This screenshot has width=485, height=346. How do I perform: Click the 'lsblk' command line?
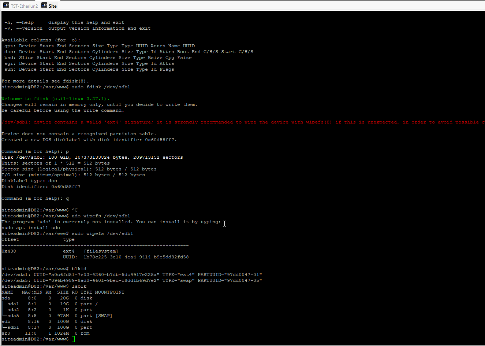pos(44,286)
